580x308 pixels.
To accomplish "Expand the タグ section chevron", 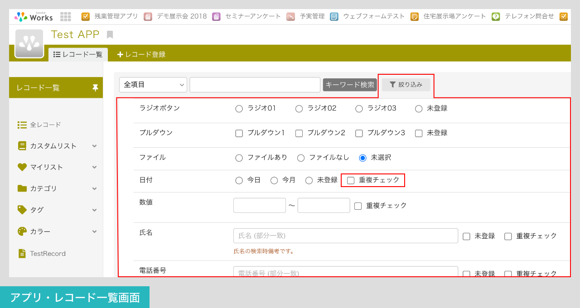I will 94,210.
